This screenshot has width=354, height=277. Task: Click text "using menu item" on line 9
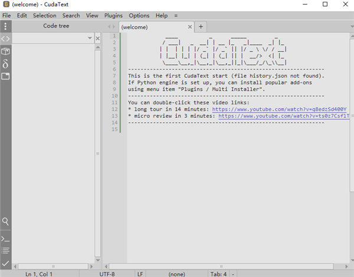tap(152, 90)
